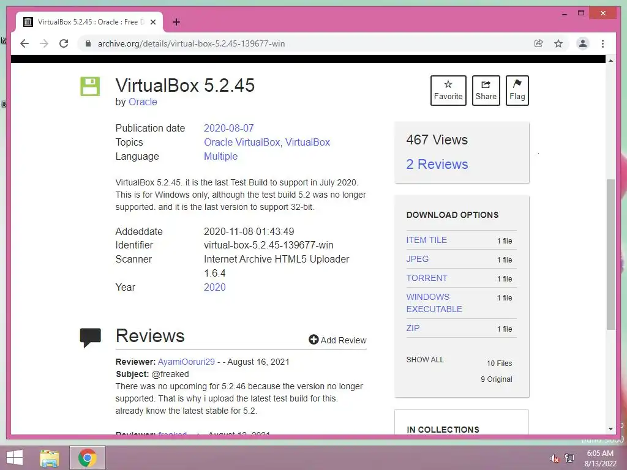Click the green floppy disk software icon

pyautogui.click(x=90, y=86)
